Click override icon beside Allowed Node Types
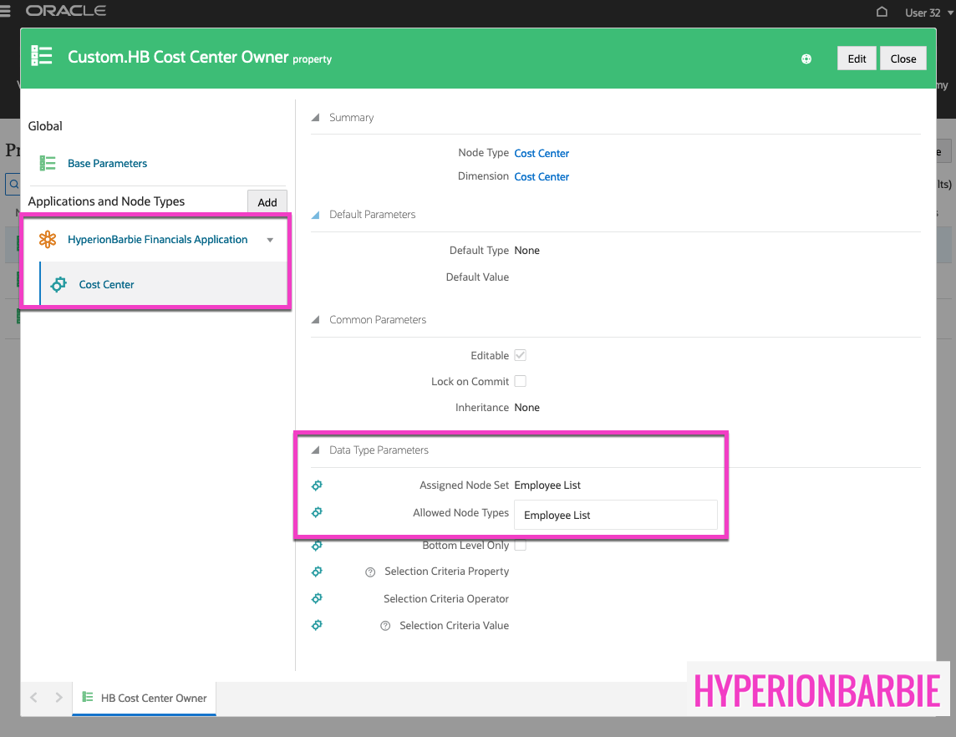The height and width of the screenshot is (737, 956). [x=317, y=513]
